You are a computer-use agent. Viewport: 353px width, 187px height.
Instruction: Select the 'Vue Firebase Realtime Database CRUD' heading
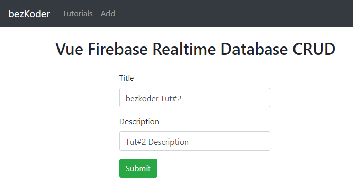click(x=196, y=49)
